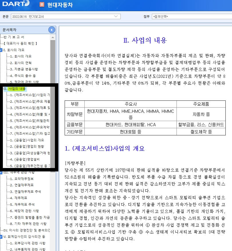
Task: Open 3. 자본금 변동사항 subsection
Action: click(x=24, y=69)
